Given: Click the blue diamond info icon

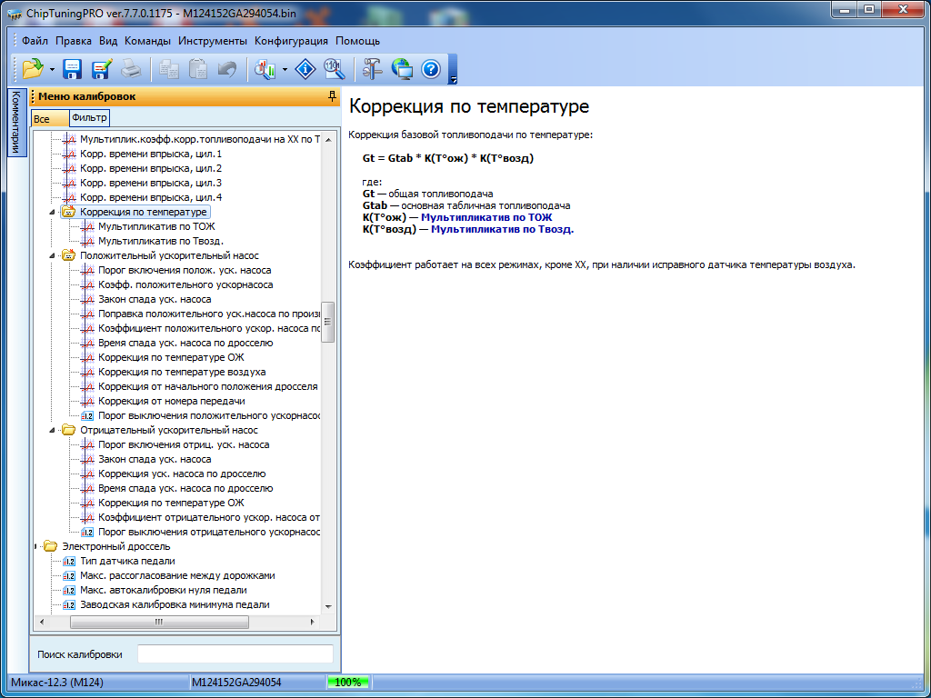Looking at the screenshot, I should pyautogui.click(x=306, y=68).
